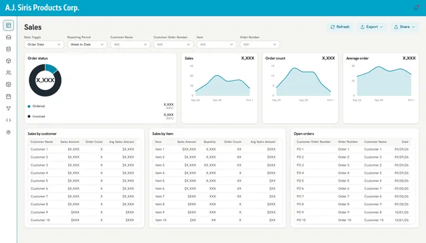Expand the Item filter dropdown
Viewport: 426px width, 243px height.
point(217,45)
